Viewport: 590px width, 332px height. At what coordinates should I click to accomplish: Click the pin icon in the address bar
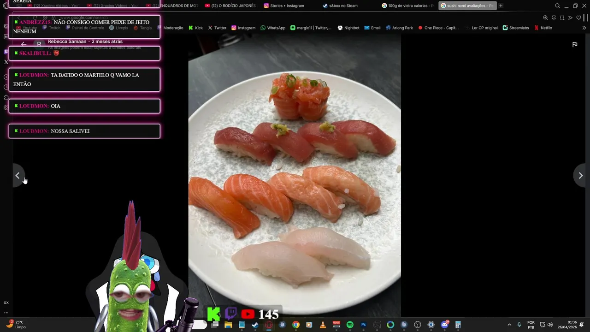pyautogui.click(x=554, y=18)
